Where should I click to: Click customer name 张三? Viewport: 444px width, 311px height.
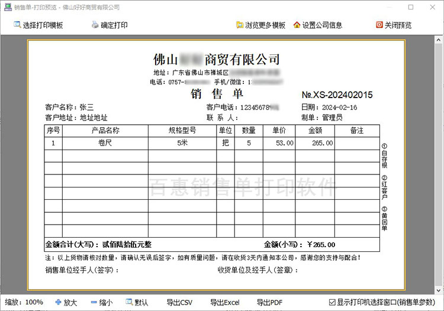[x=86, y=107]
